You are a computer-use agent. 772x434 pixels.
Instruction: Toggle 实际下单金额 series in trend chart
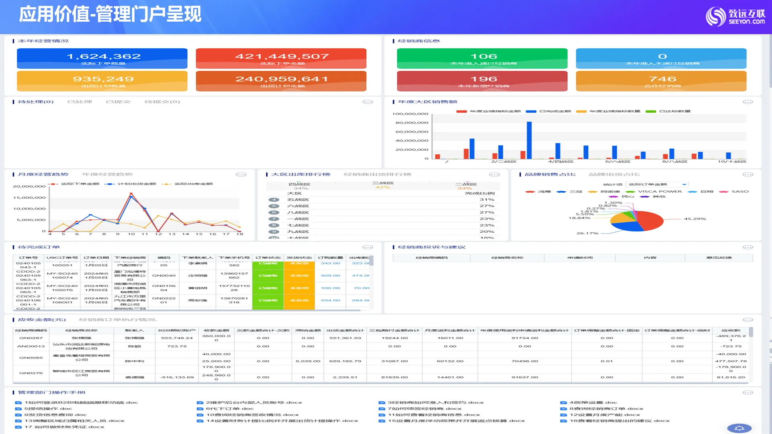(x=74, y=184)
